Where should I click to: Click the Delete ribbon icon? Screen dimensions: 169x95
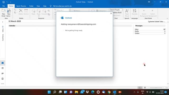coord(21,12)
